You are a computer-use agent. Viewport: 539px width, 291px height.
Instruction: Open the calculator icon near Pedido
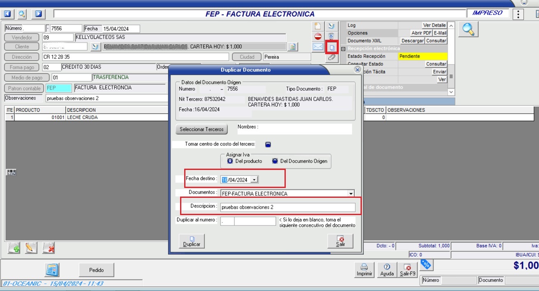(x=52, y=270)
